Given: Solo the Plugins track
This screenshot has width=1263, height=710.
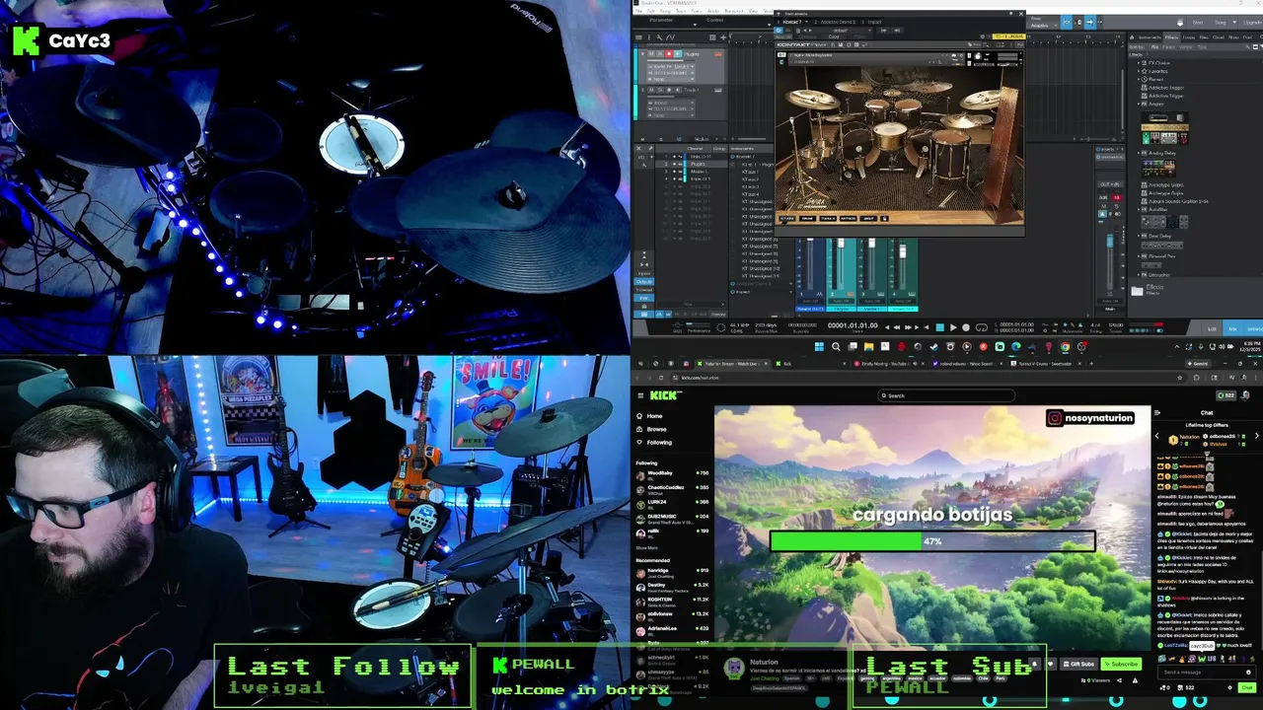Looking at the screenshot, I should point(660,53).
